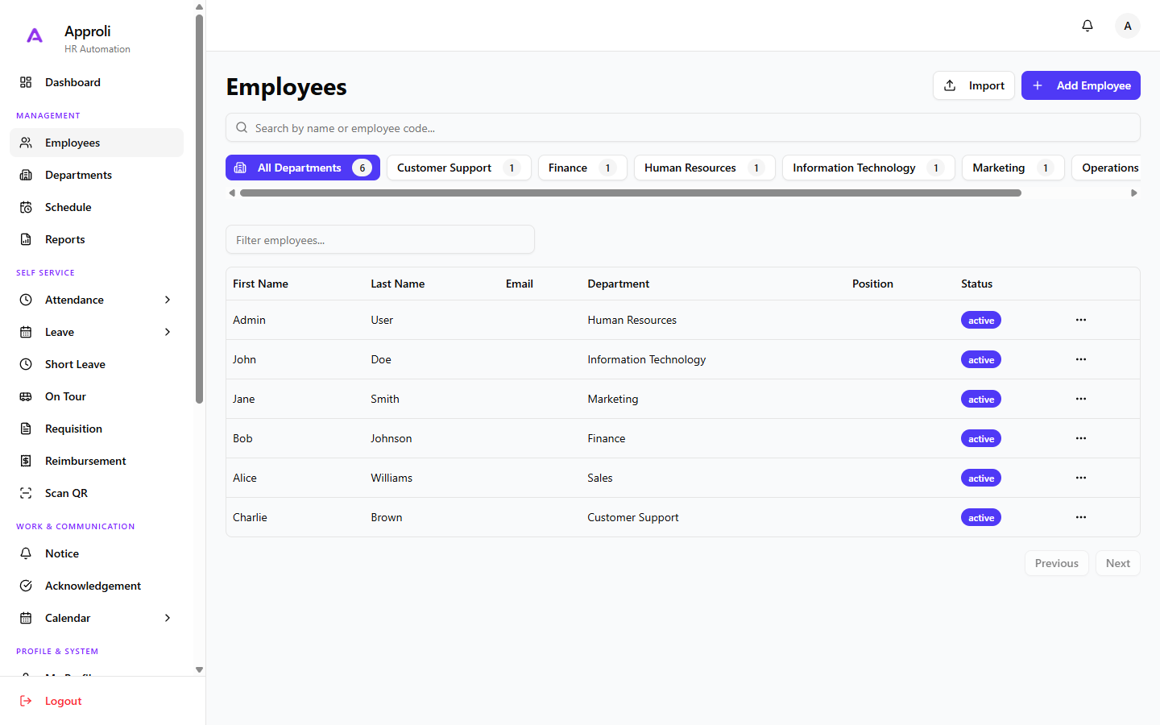Click the Leave calendar icon
The width and height of the screenshot is (1160, 725).
tap(26, 332)
